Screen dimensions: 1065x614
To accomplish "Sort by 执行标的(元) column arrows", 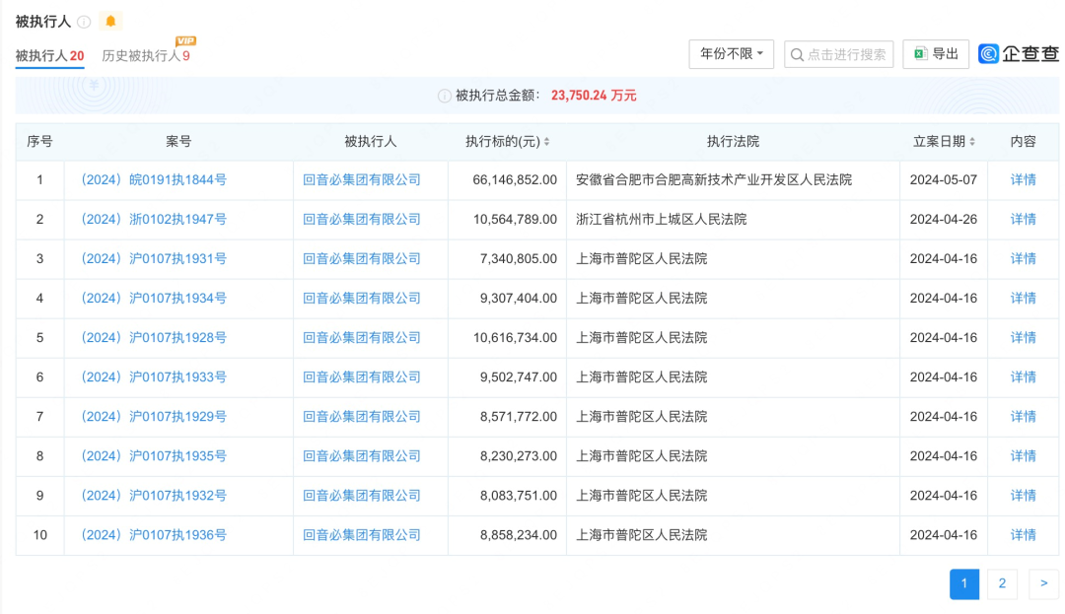I will pos(546,142).
